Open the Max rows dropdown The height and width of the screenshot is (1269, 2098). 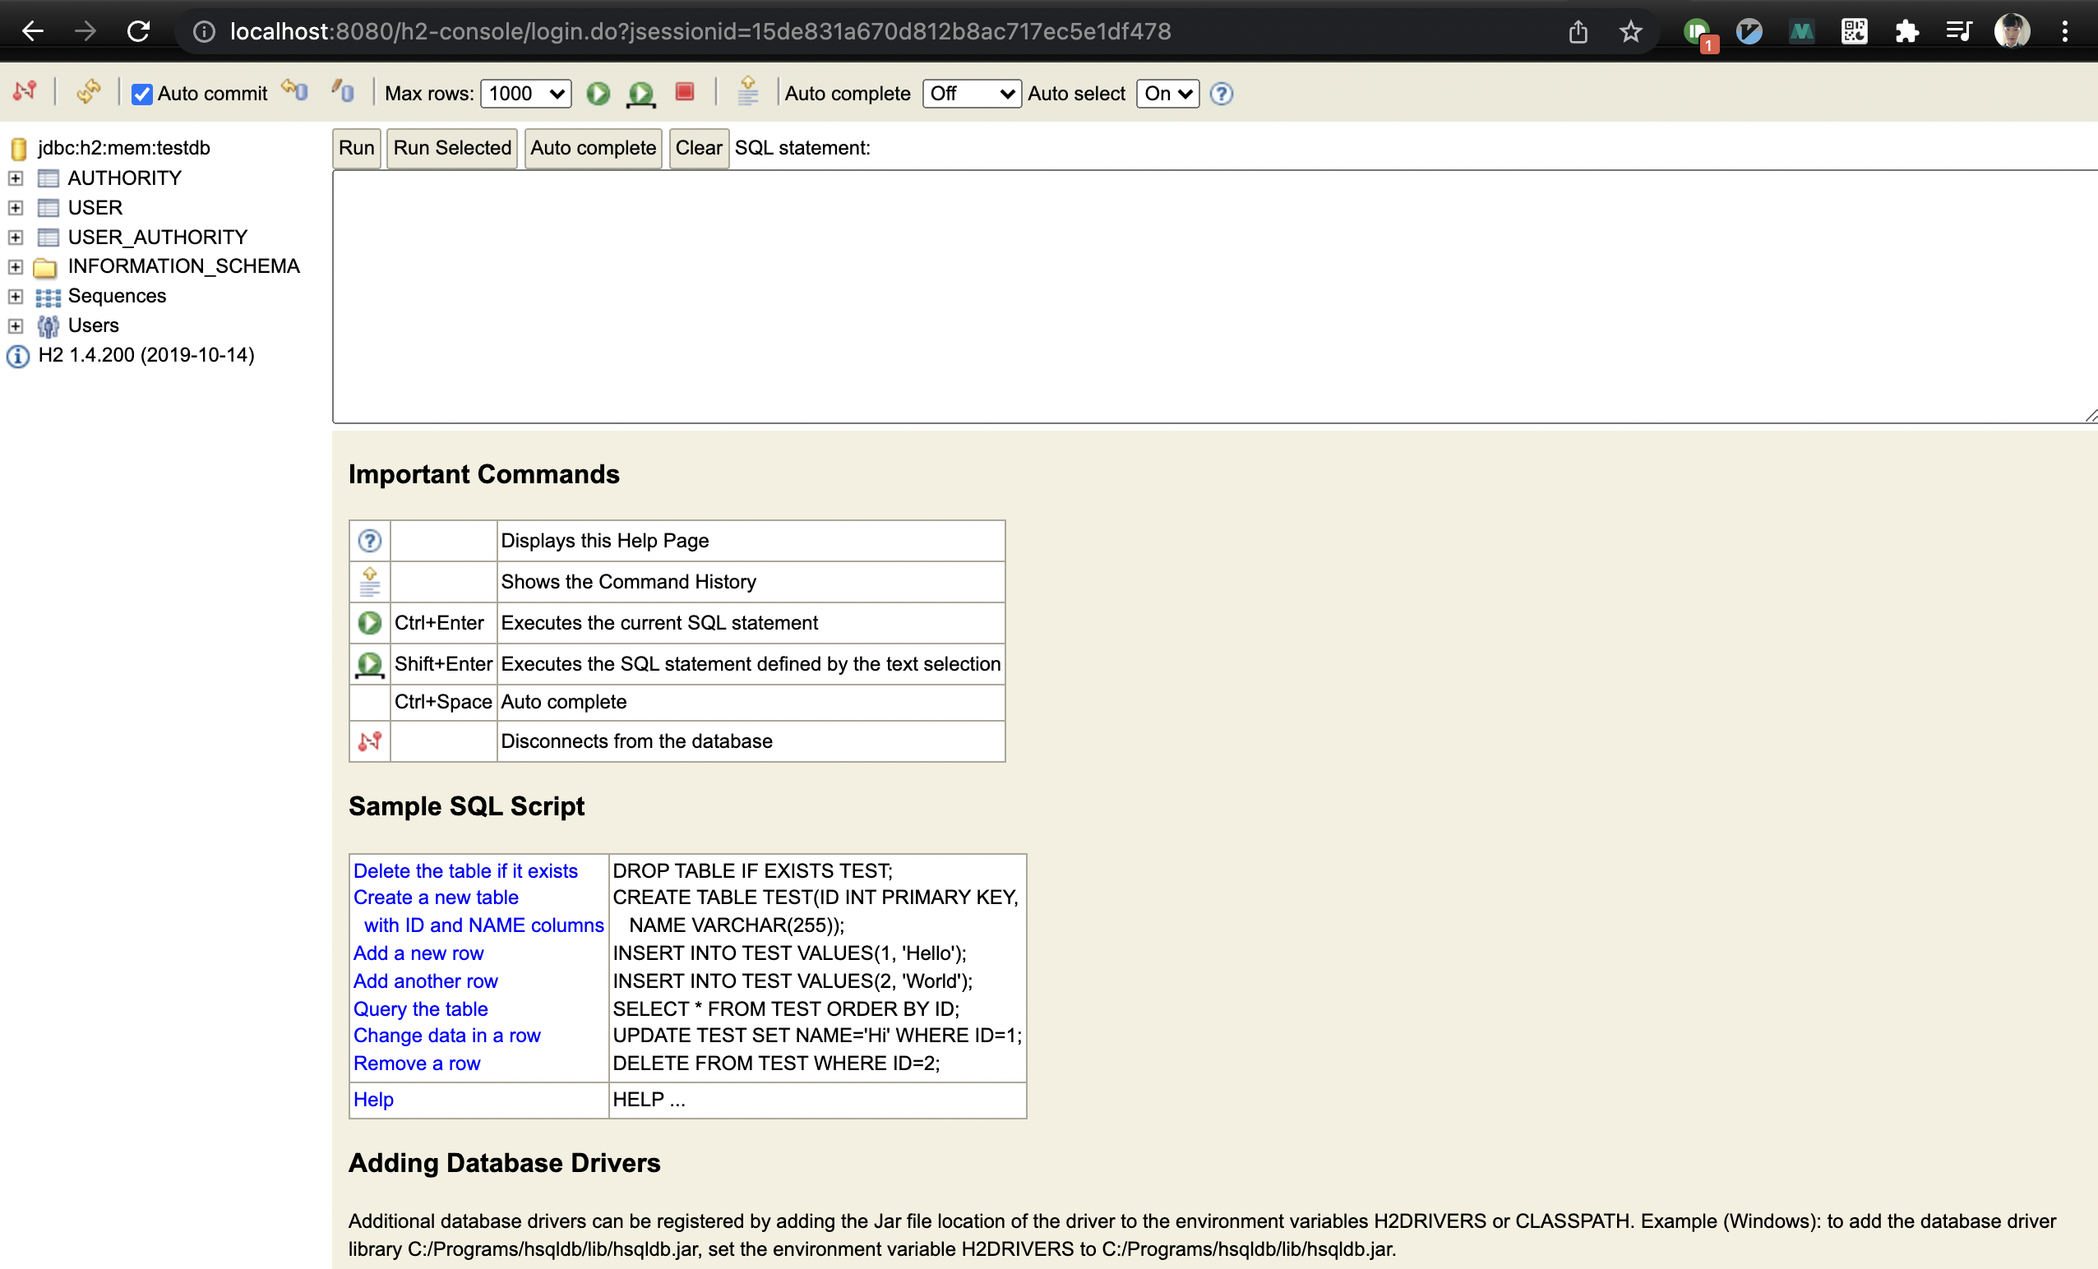(525, 94)
